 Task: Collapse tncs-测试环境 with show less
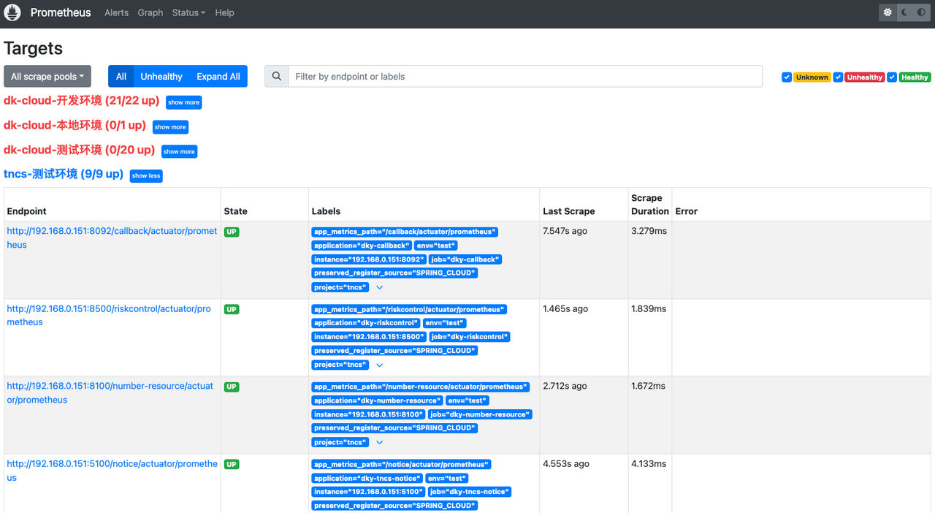pos(146,176)
